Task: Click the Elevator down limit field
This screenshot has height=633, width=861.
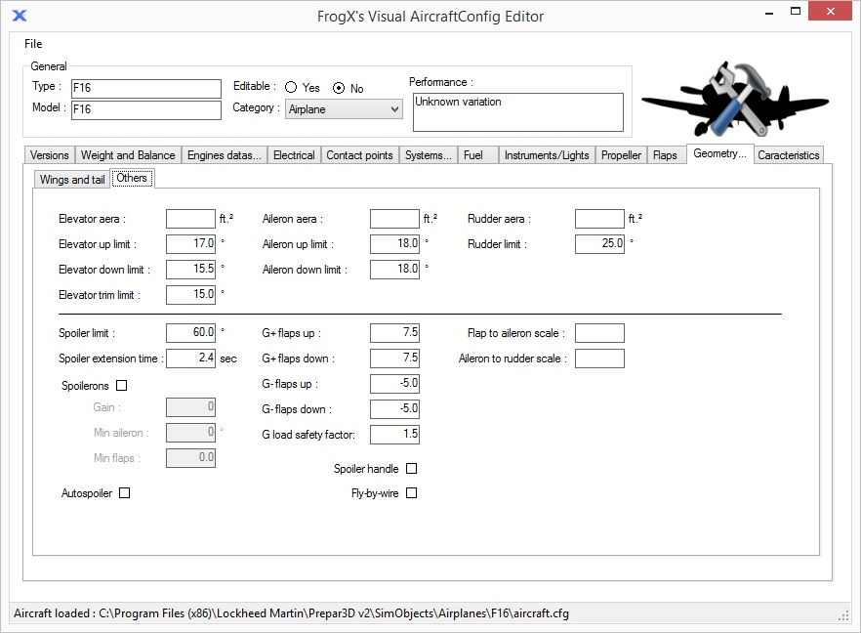Action: click(190, 270)
